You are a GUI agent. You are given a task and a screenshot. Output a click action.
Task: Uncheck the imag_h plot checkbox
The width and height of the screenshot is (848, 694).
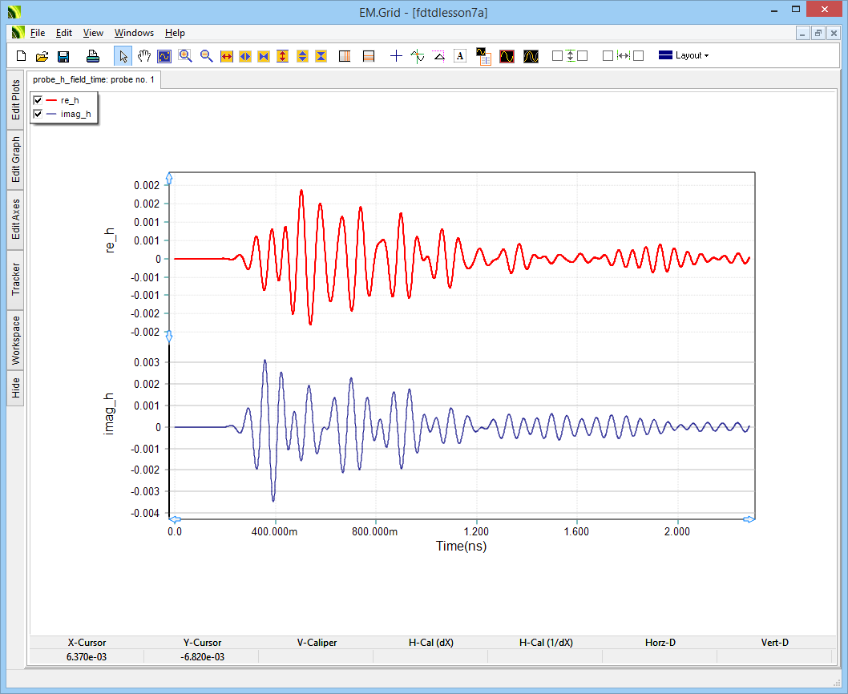click(38, 114)
